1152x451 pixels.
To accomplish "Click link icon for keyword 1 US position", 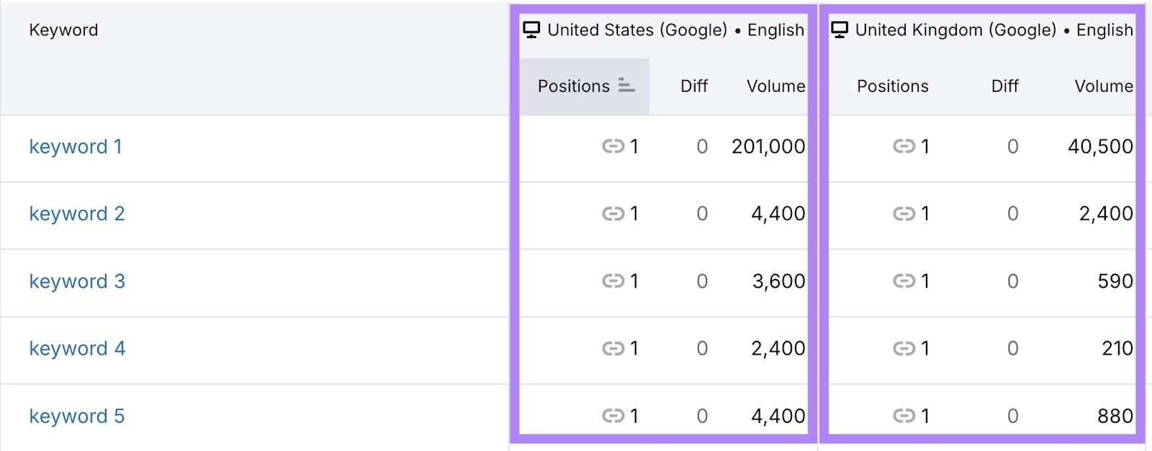I will coord(613,147).
